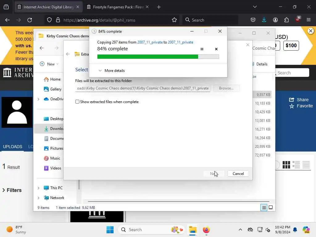This screenshot has height=237, width=316.
Task: Open Gallery in Explorer sidebar
Action: click(x=52, y=89)
